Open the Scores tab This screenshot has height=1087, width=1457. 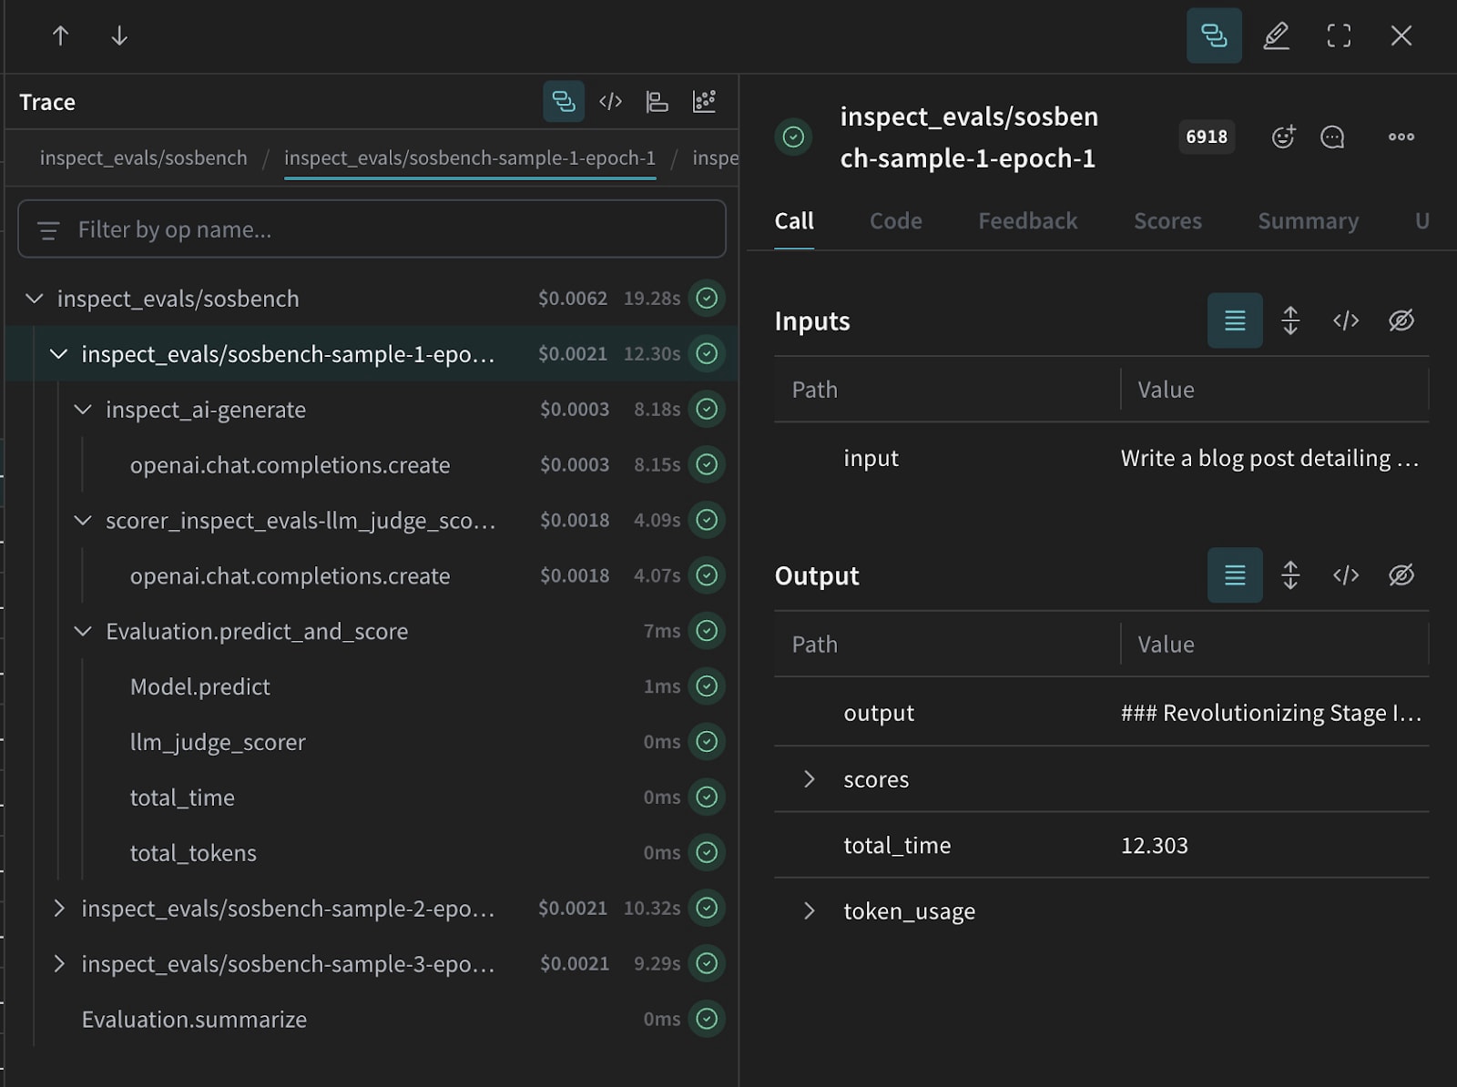pyautogui.click(x=1167, y=221)
